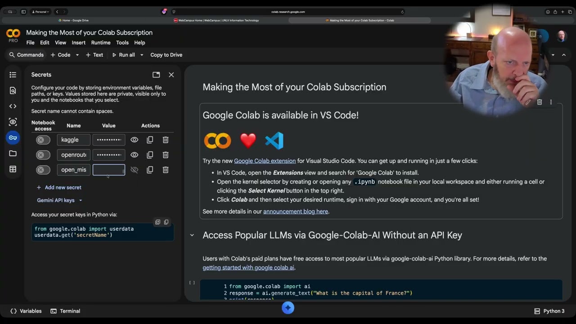
Task: Click the open_mis secret value field
Action: click(109, 170)
